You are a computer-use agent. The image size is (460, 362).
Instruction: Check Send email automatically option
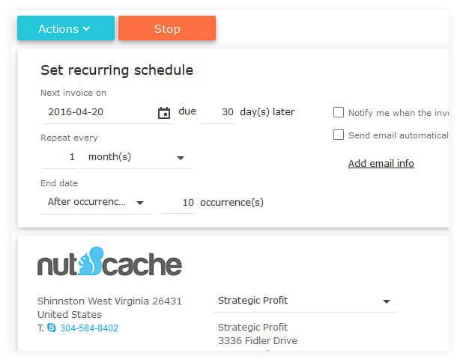tap(339, 135)
